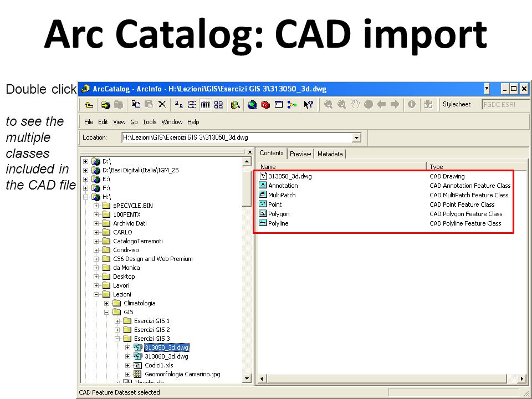
Task: Open the Go menu
Action: click(x=134, y=122)
